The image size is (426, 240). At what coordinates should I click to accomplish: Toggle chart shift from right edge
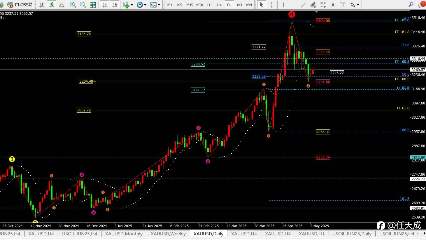coord(115,5)
